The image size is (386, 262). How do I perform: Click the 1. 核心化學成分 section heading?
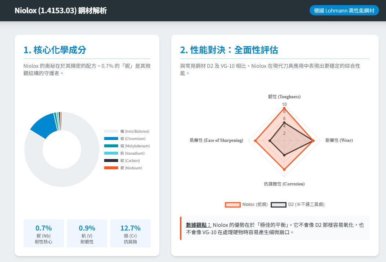point(55,50)
